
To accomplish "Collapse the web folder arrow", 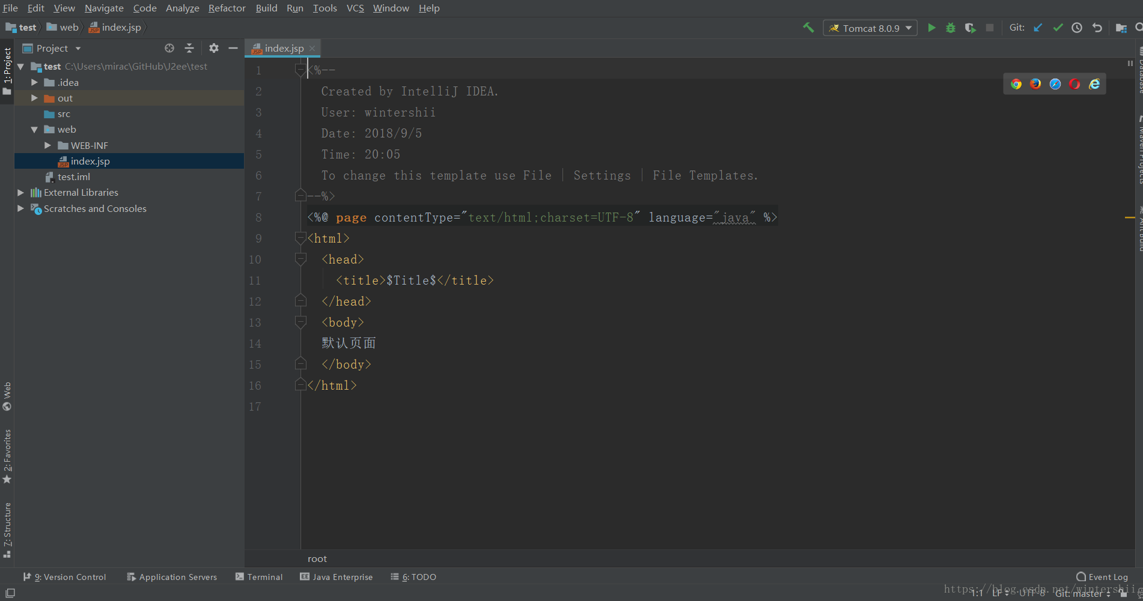I will [x=34, y=130].
